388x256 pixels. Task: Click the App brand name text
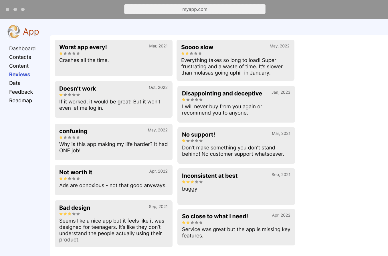[31, 31]
